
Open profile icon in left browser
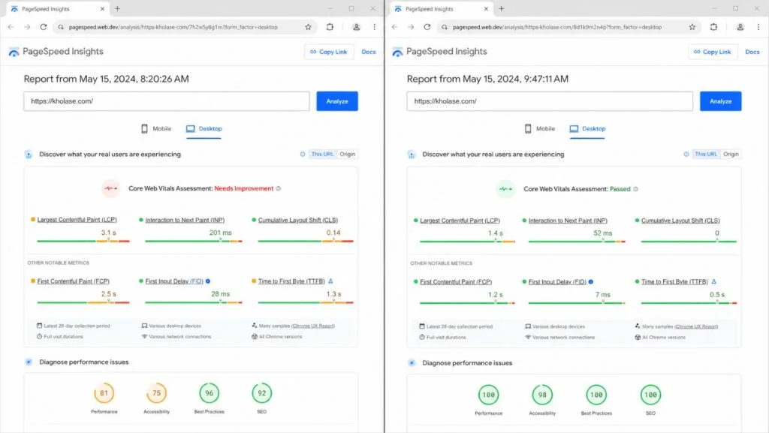[x=357, y=27]
